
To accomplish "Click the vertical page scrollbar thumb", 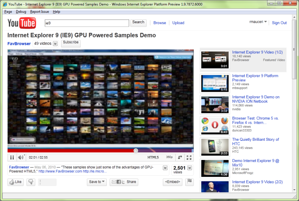I will pyautogui.click(x=294, y=49).
